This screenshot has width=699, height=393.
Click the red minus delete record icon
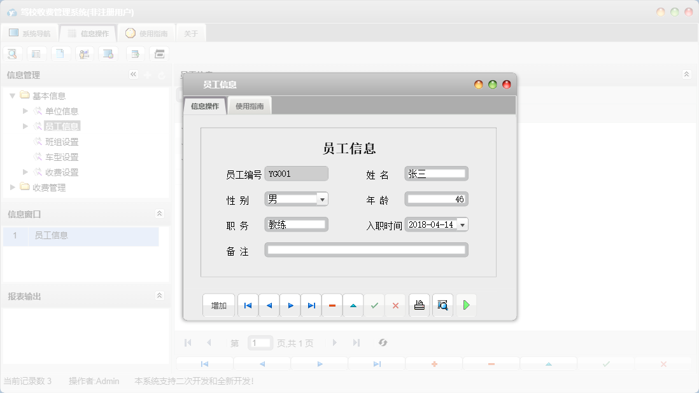coord(332,306)
